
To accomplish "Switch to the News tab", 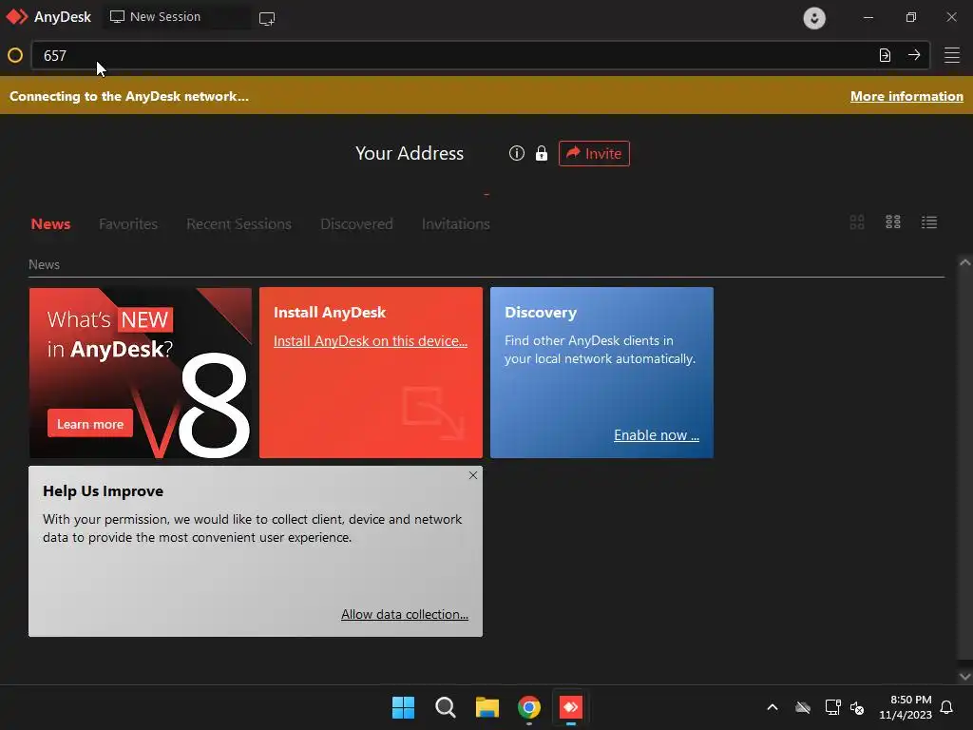I will (x=51, y=224).
